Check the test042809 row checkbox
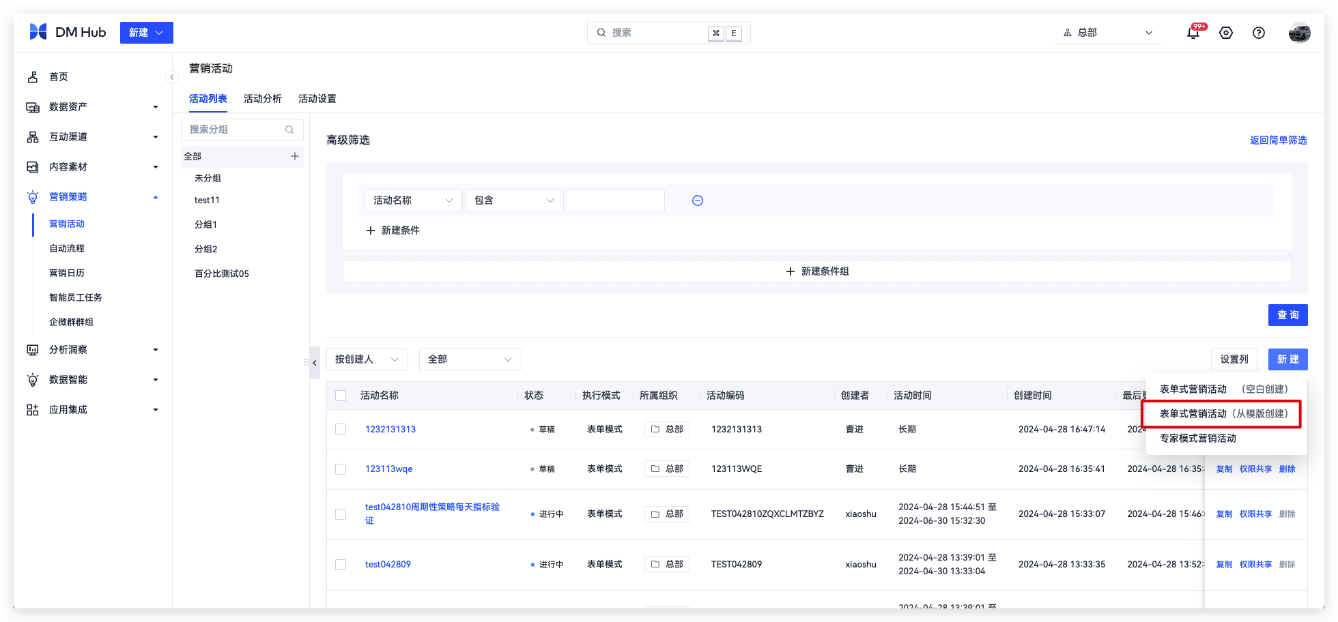 click(x=341, y=565)
